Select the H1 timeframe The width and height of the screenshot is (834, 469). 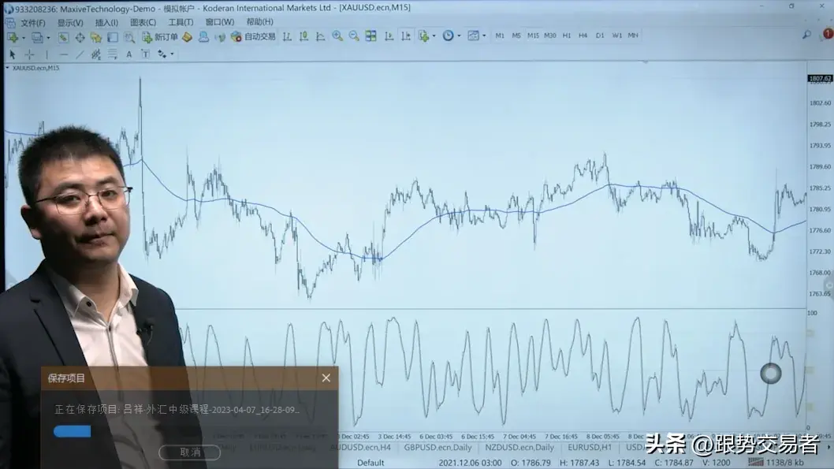[x=567, y=35]
